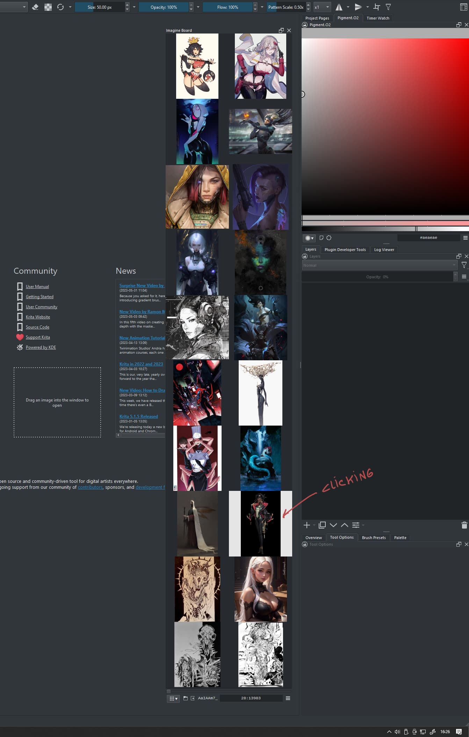Add a new layer with plus icon
The width and height of the screenshot is (469, 737).
[x=307, y=525]
